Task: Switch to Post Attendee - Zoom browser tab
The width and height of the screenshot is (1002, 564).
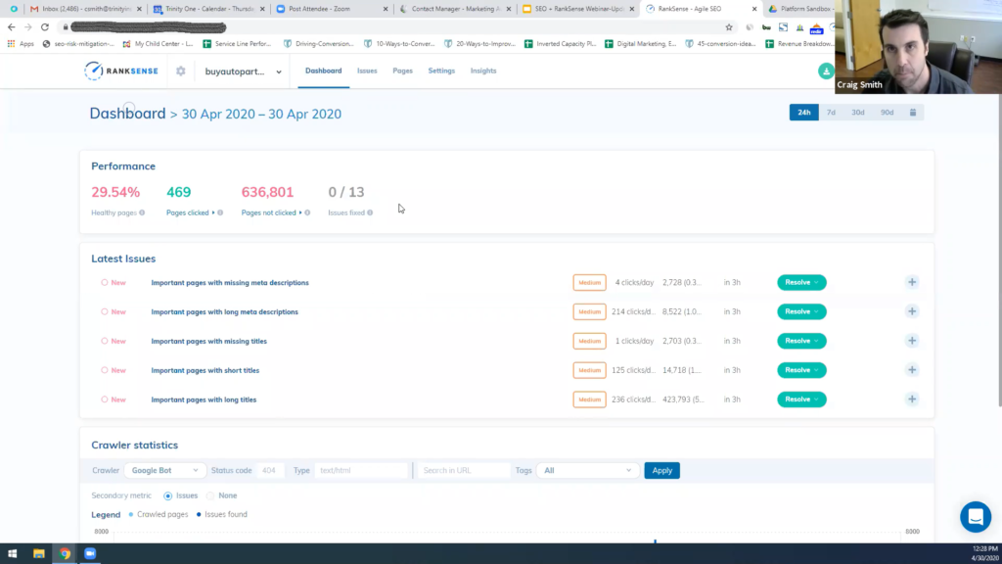Action: (x=333, y=9)
